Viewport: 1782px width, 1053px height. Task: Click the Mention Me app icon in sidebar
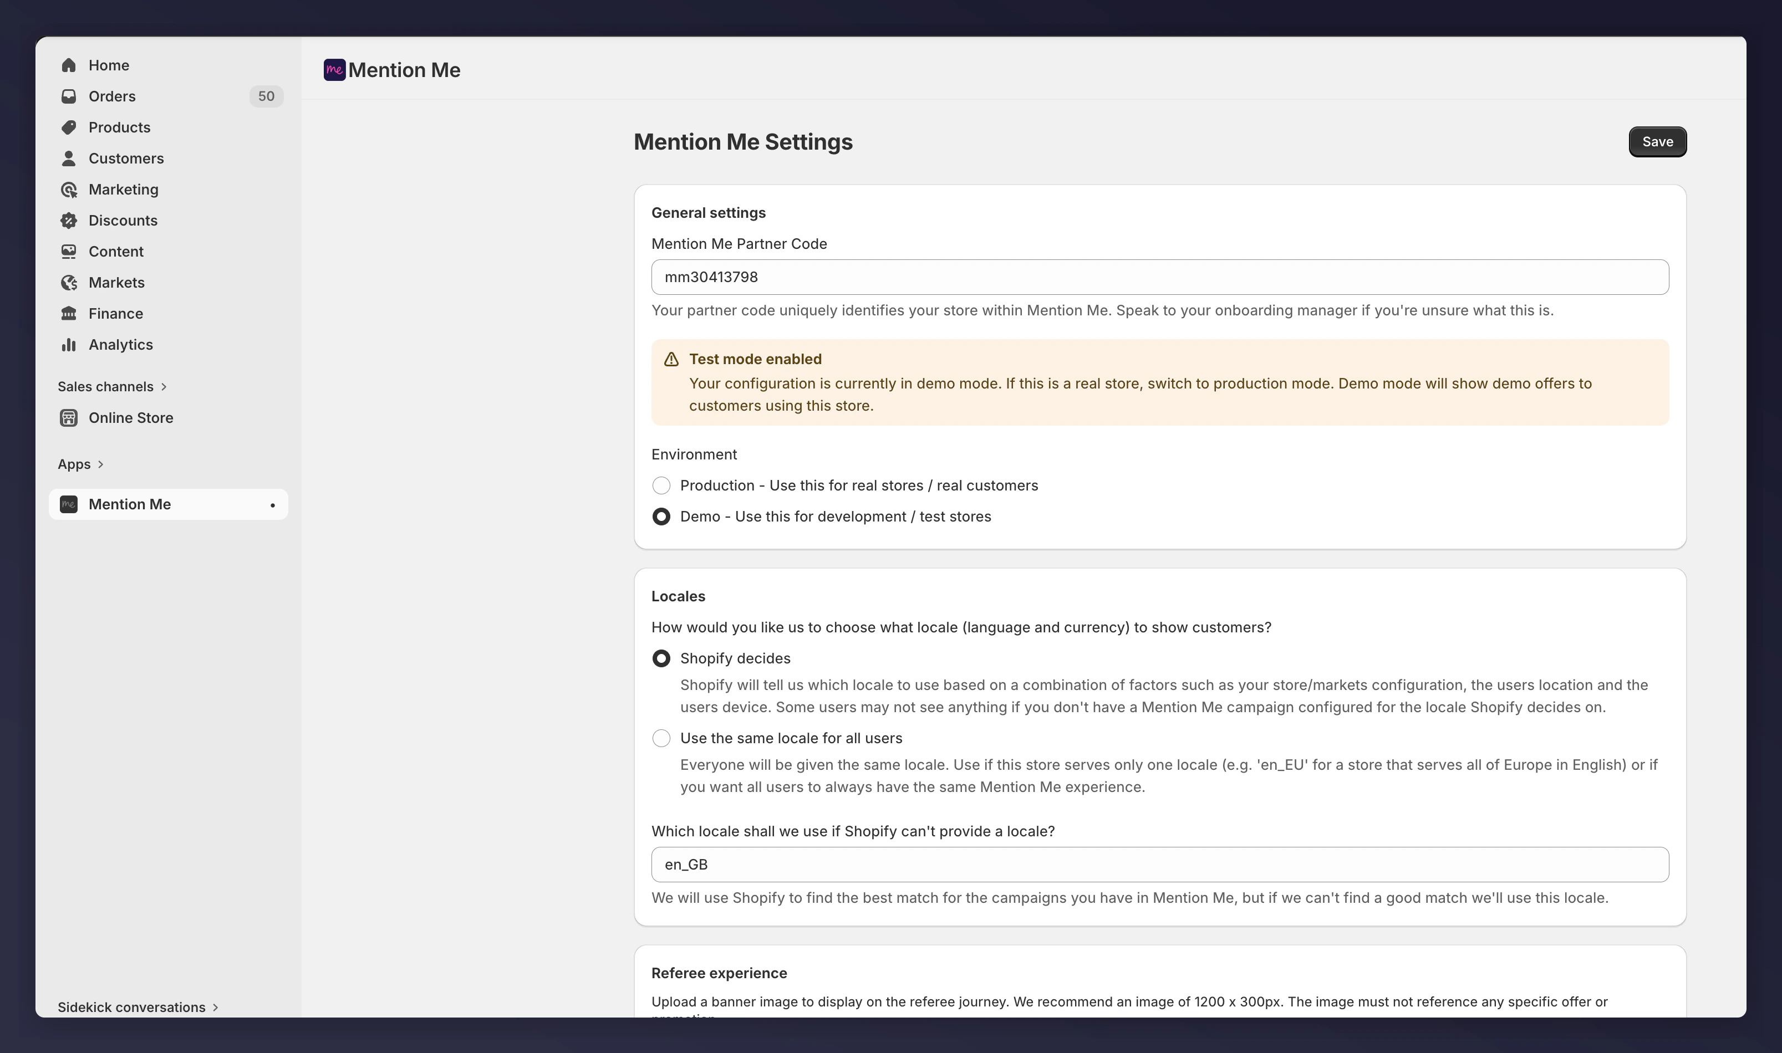pyautogui.click(x=69, y=504)
